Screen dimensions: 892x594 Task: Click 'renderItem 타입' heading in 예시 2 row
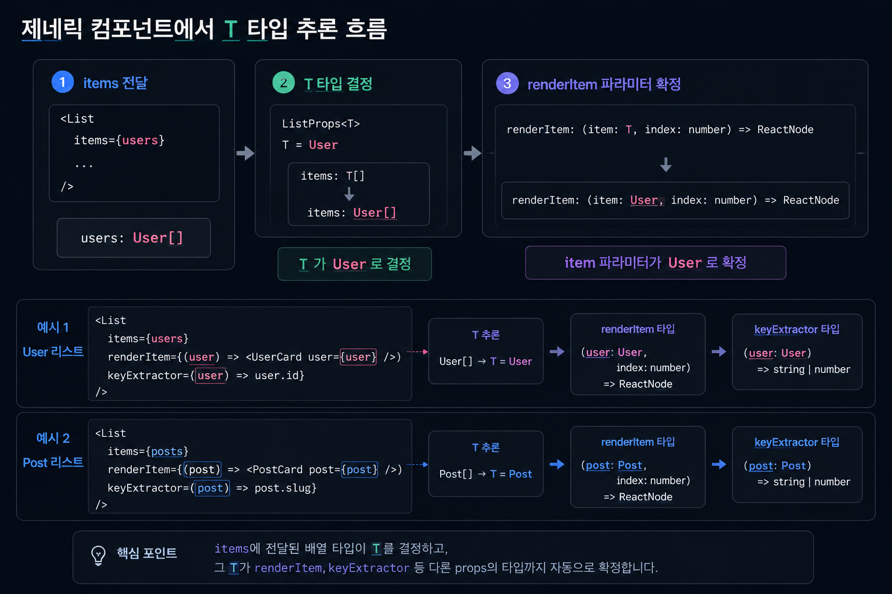pyautogui.click(x=638, y=442)
